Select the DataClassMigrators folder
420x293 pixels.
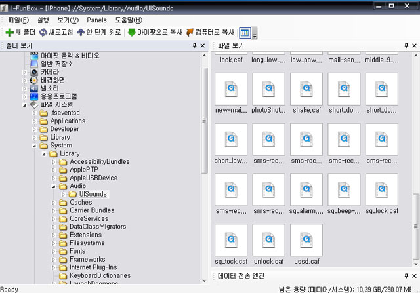[x=98, y=227]
